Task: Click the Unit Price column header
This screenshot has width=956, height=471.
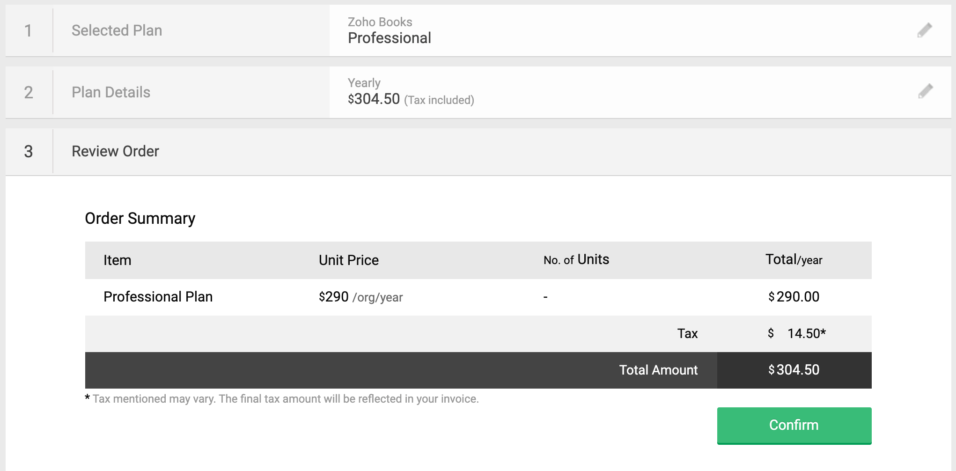Action: 349,260
